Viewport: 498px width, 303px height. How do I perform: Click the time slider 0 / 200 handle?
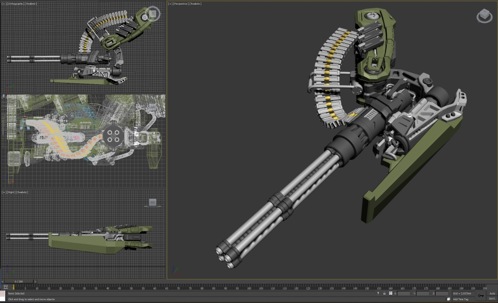pyautogui.click(x=19, y=282)
